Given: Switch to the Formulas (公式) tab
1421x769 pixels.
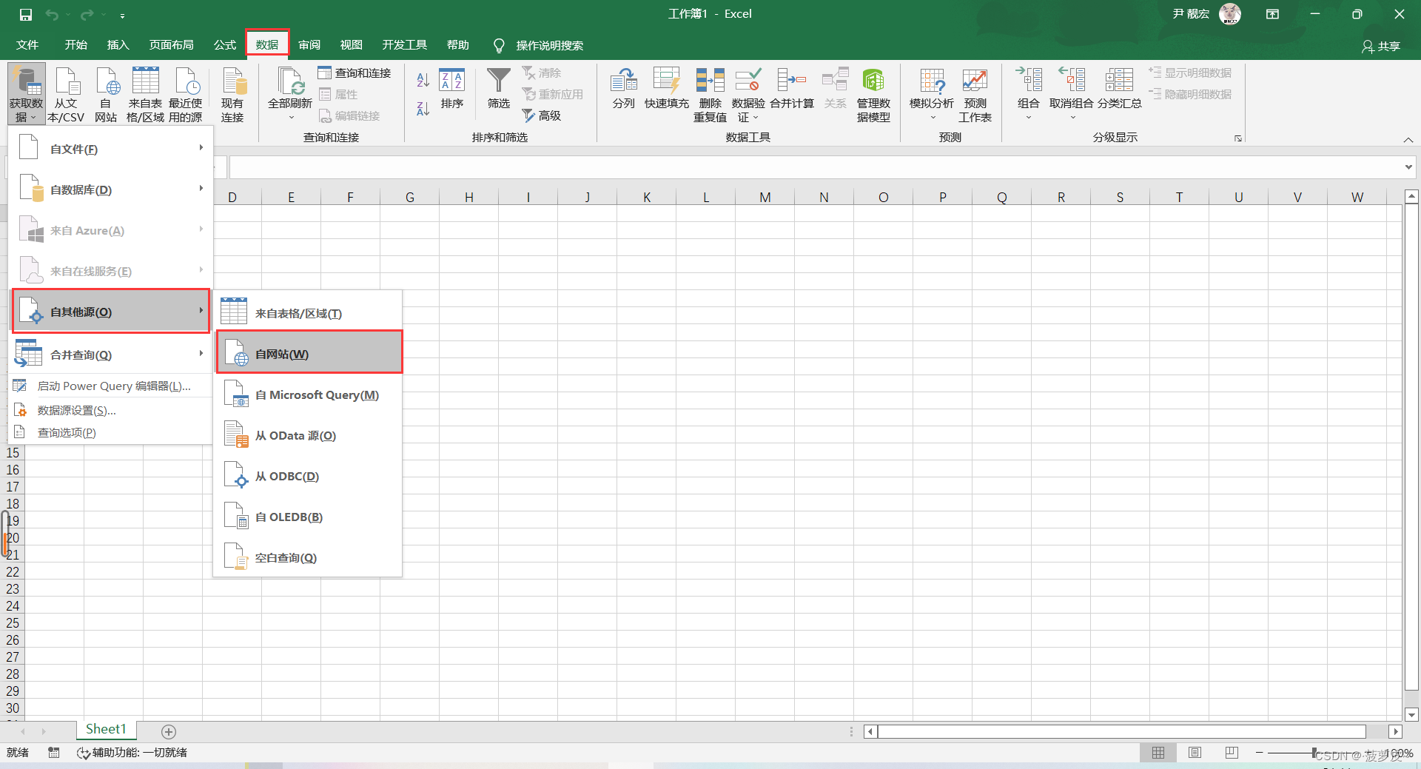Looking at the screenshot, I should tap(224, 45).
